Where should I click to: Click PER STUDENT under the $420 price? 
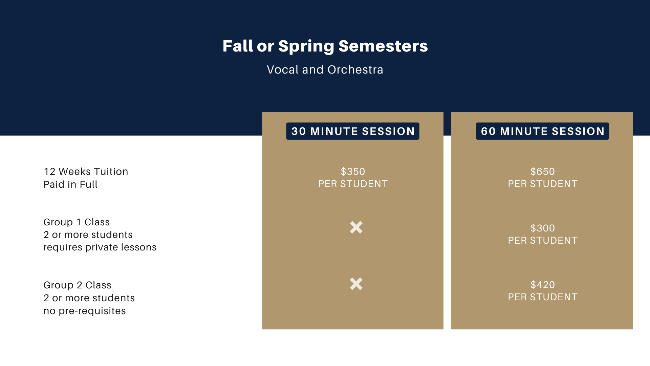pos(543,297)
